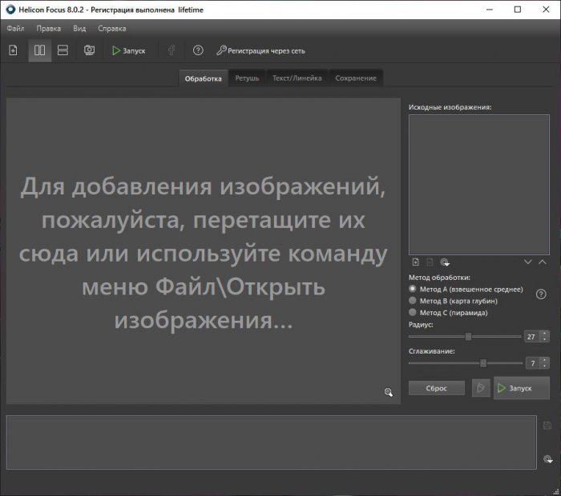Switch to horizontal split view layout

(x=63, y=50)
